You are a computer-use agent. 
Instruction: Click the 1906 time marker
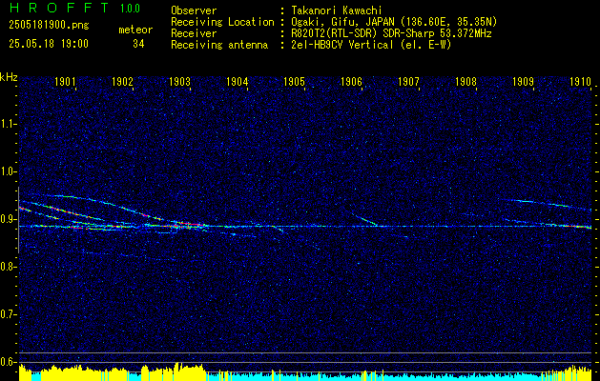[351, 81]
